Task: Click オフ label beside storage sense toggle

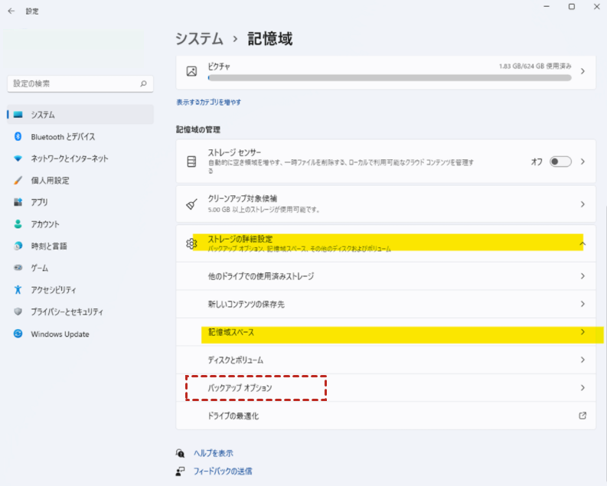Action: pos(537,161)
